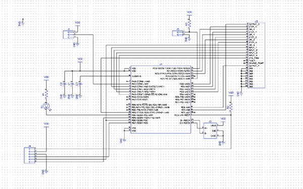Image resolution: width=303 pixels, height=189 pixels.
Task: Select the large J3 connector block
Action: pyautogui.click(x=256, y=55)
